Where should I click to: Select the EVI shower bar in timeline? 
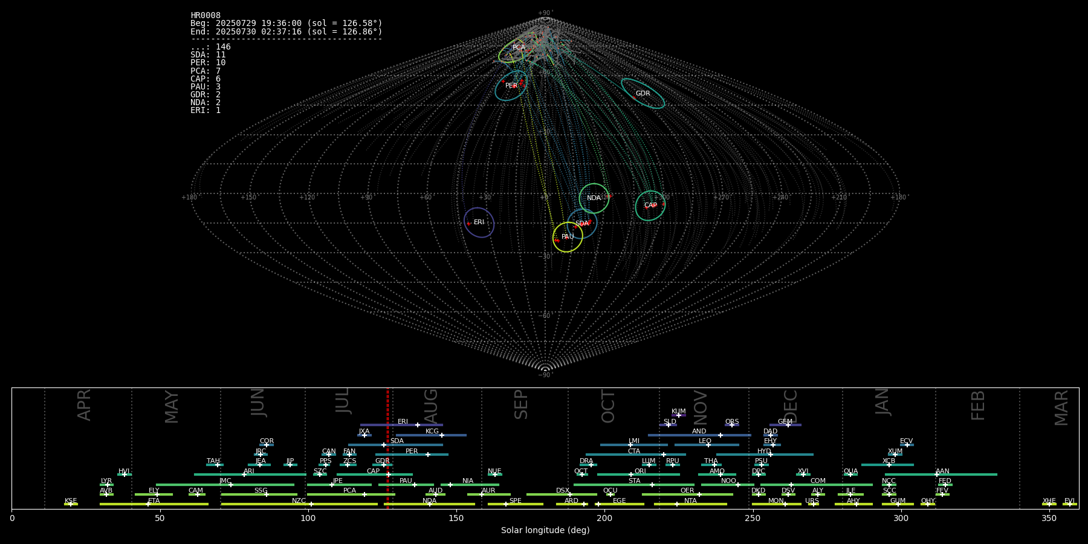pos(1070,504)
